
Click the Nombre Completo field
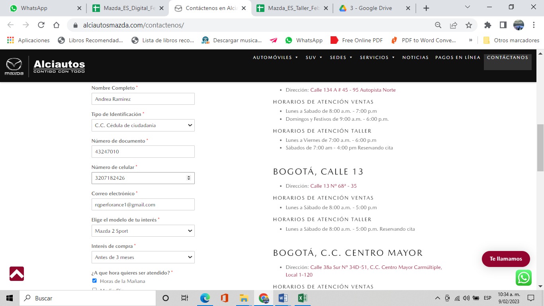[x=143, y=99]
